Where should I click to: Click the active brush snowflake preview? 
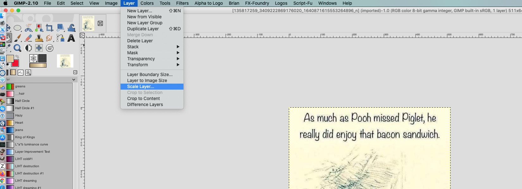pos(34,58)
